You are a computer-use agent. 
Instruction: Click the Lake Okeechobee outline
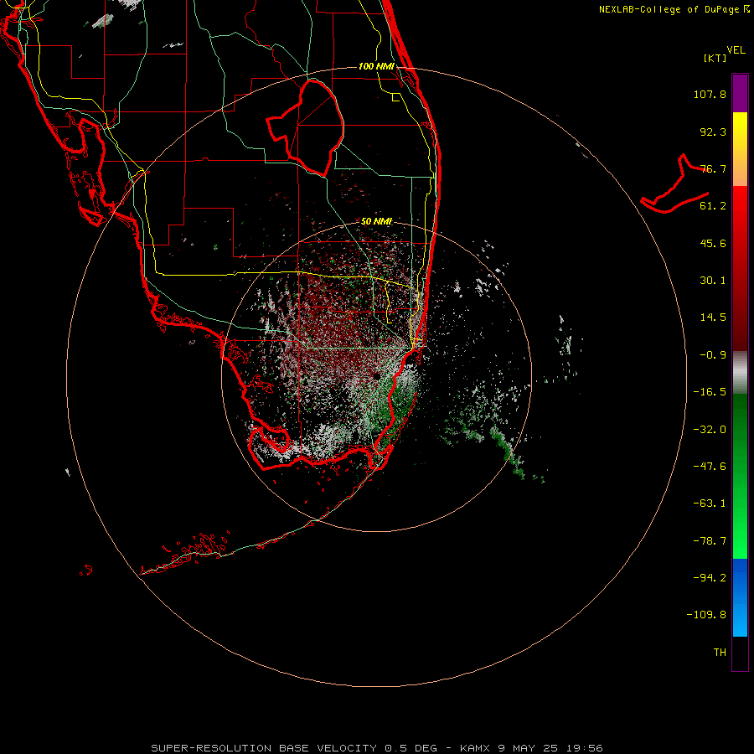pyautogui.click(x=306, y=128)
